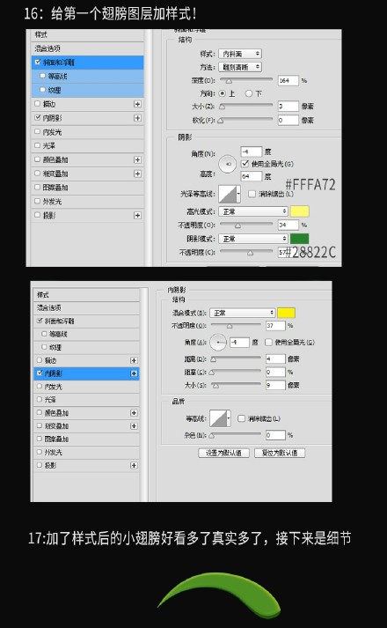
Task: Open the yellow Inner Shadow color swatch
Action: point(286,313)
